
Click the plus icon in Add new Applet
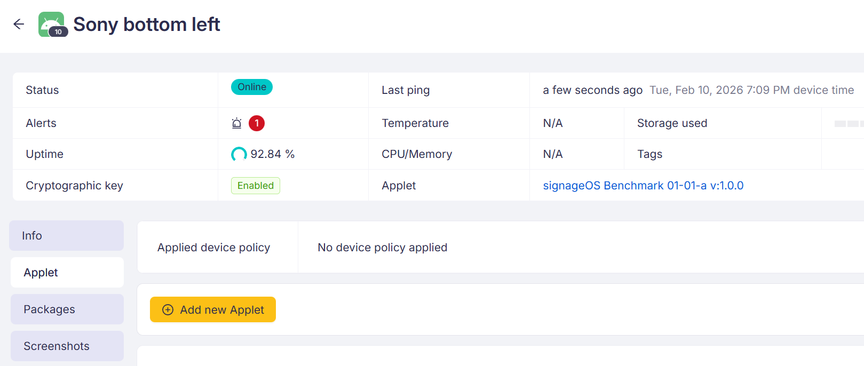168,310
